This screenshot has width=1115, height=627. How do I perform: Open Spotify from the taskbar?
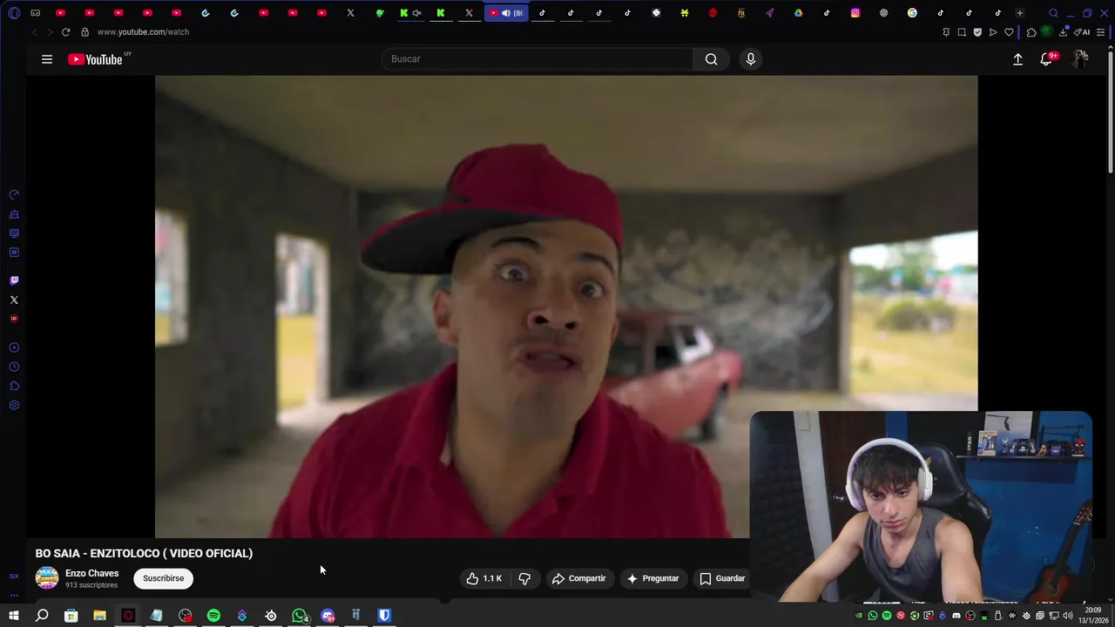tap(213, 616)
